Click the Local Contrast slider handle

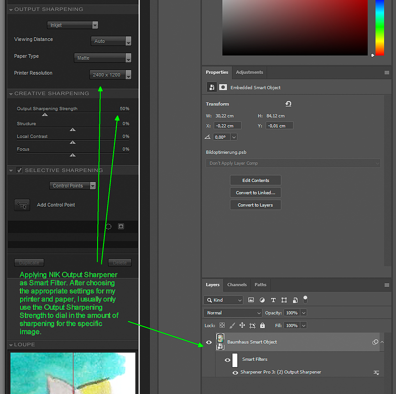[73, 143]
